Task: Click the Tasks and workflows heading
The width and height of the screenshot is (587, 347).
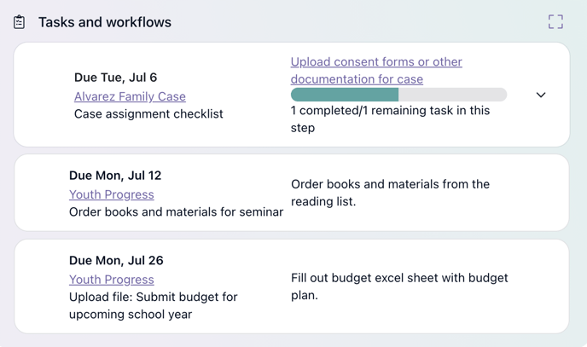Action: (105, 22)
